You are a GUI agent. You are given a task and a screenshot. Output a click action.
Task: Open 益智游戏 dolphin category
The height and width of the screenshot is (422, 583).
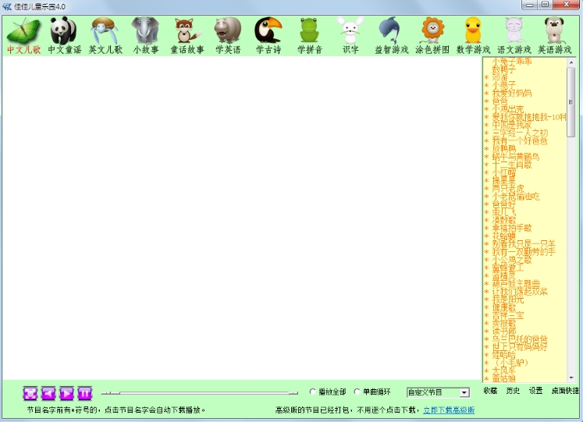(391, 36)
